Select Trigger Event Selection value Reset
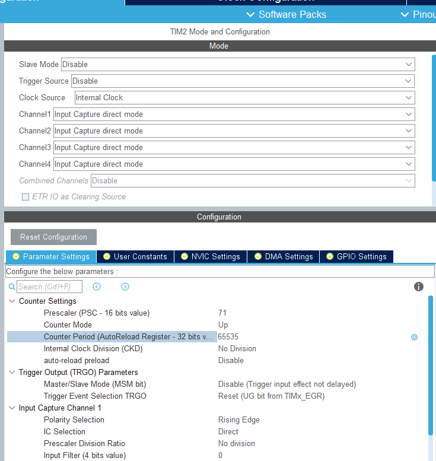The height and width of the screenshot is (461, 436). pyautogui.click(x=271, y=396)
